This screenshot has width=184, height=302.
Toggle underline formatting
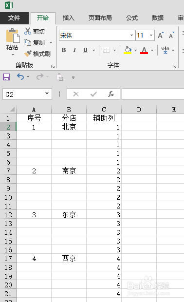86,50
